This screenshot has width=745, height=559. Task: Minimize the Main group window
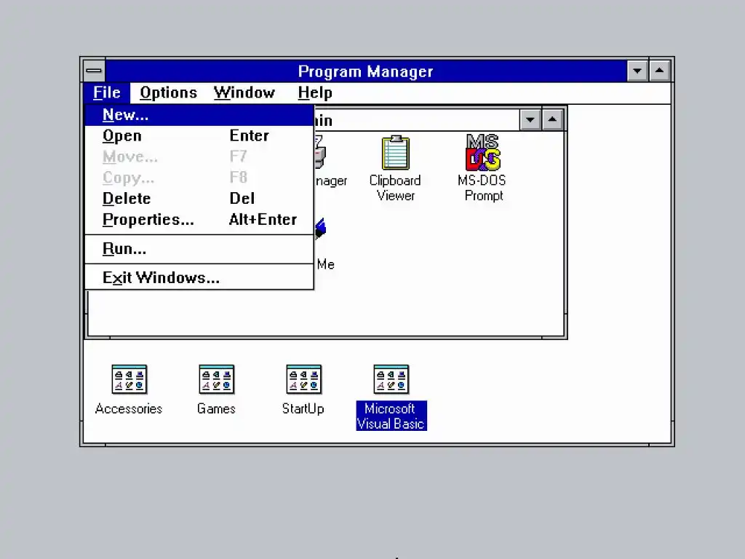[530, 120]
